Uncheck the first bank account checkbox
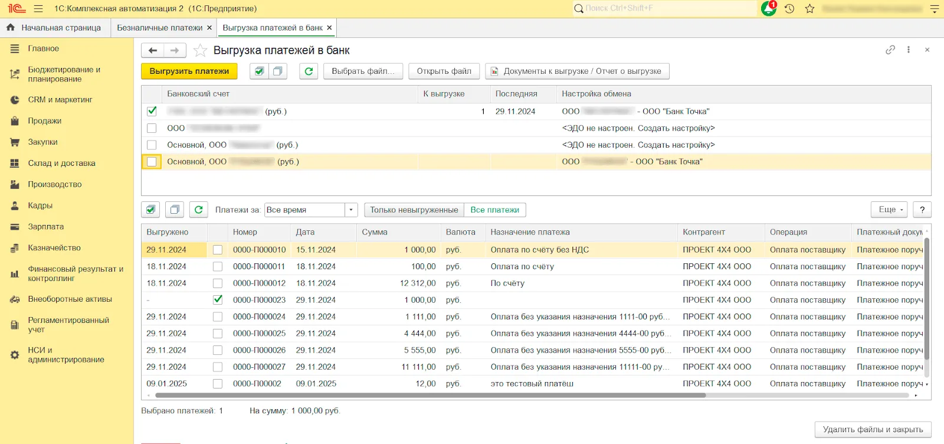944x444 pixels. pos(152,111)
